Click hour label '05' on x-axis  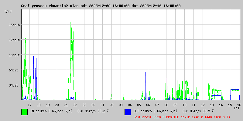(139, 105)
